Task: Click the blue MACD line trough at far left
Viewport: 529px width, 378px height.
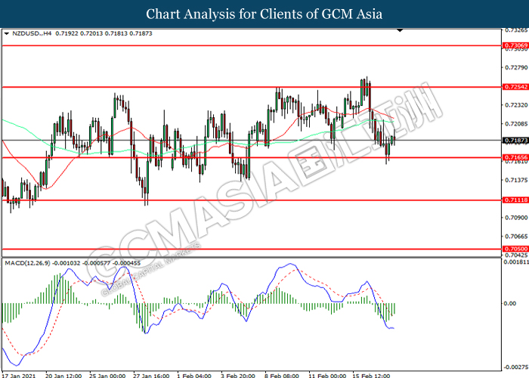Action: 16,365
